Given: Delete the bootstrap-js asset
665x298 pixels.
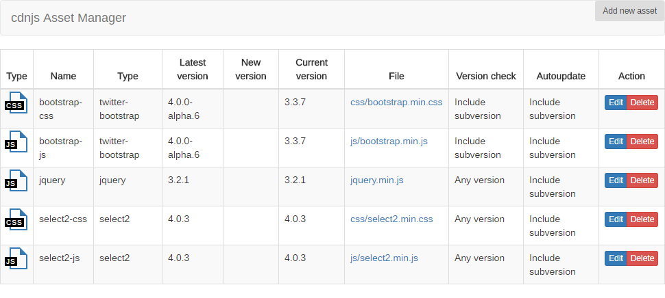Looking at the screenshot, I should coord(642,141).
